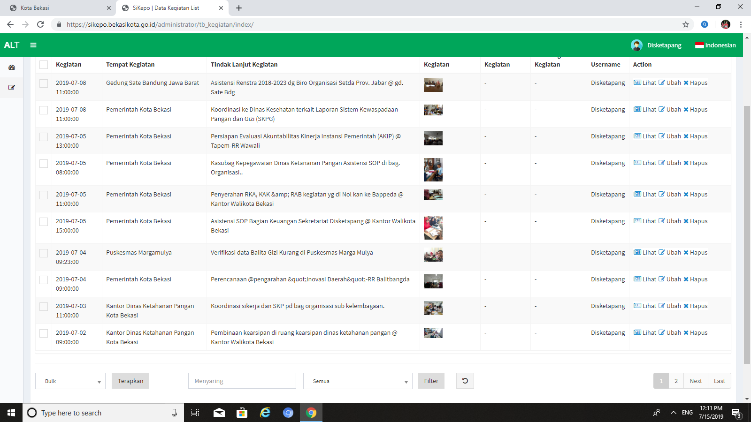
Task: Check the Kasubag Kepegawaian row checkbox
Action: click(x=44, y=164)
